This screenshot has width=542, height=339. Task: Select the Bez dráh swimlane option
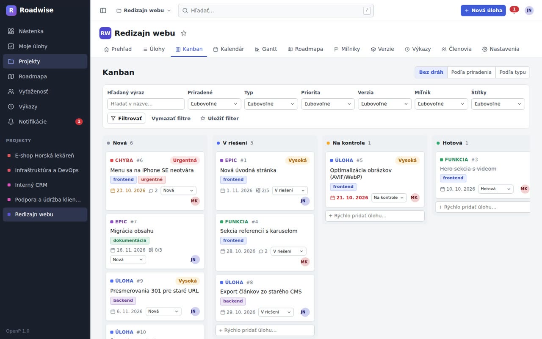coord(431,72)
